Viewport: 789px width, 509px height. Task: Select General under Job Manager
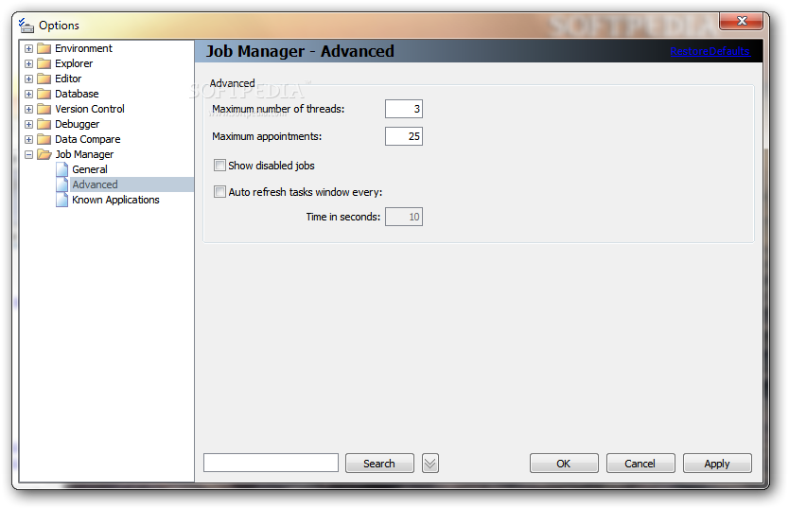point(90,169)
